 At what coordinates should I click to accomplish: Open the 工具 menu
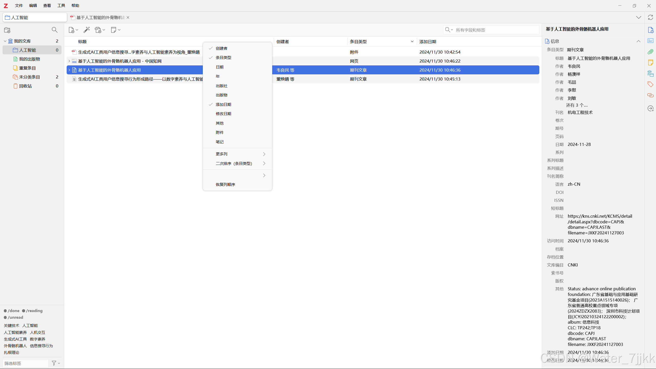[61, 5]
